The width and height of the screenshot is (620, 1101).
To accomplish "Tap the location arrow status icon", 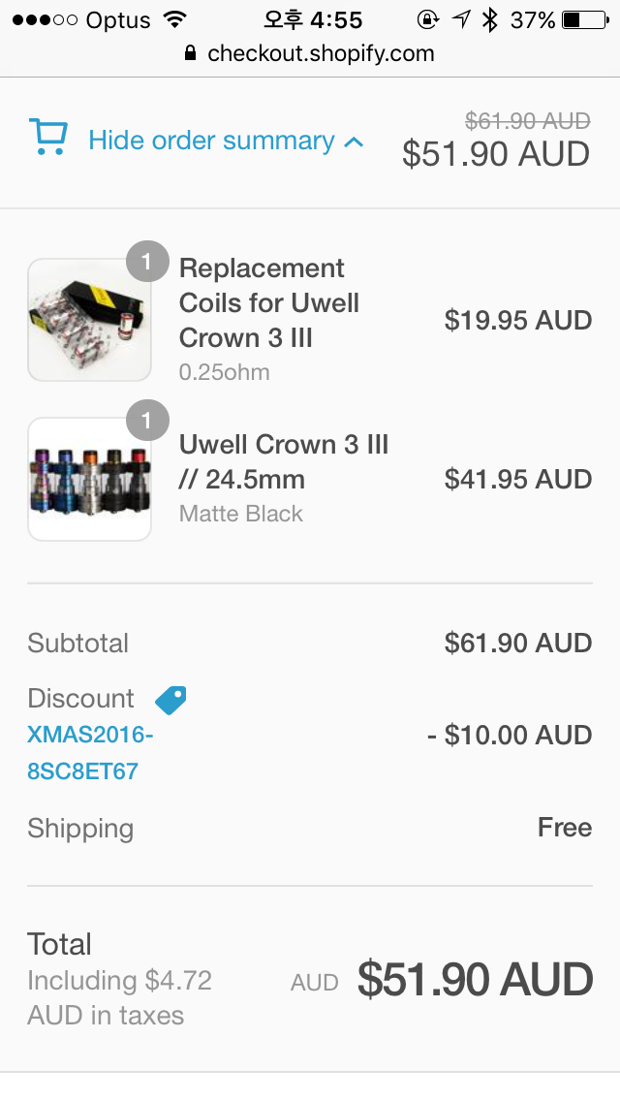I will coord(461,19).
